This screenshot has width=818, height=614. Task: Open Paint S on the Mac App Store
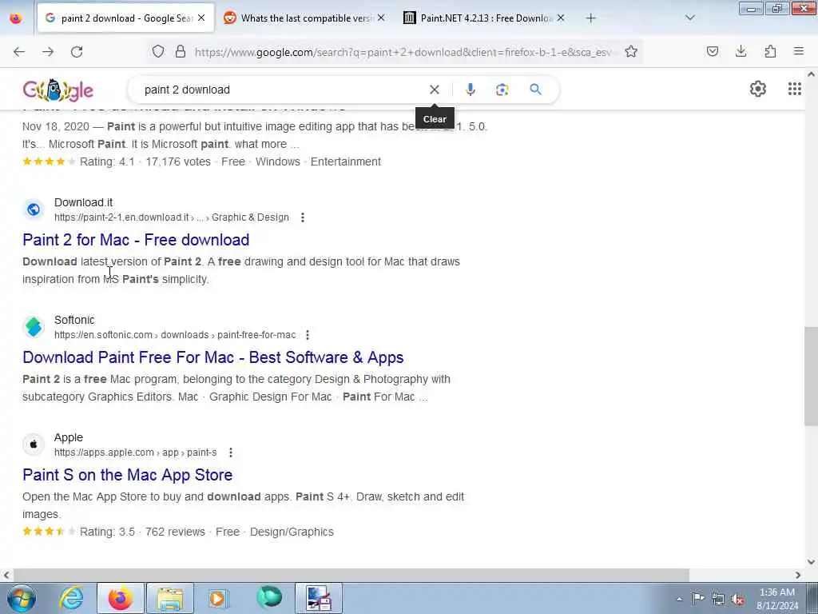point(127,475)
